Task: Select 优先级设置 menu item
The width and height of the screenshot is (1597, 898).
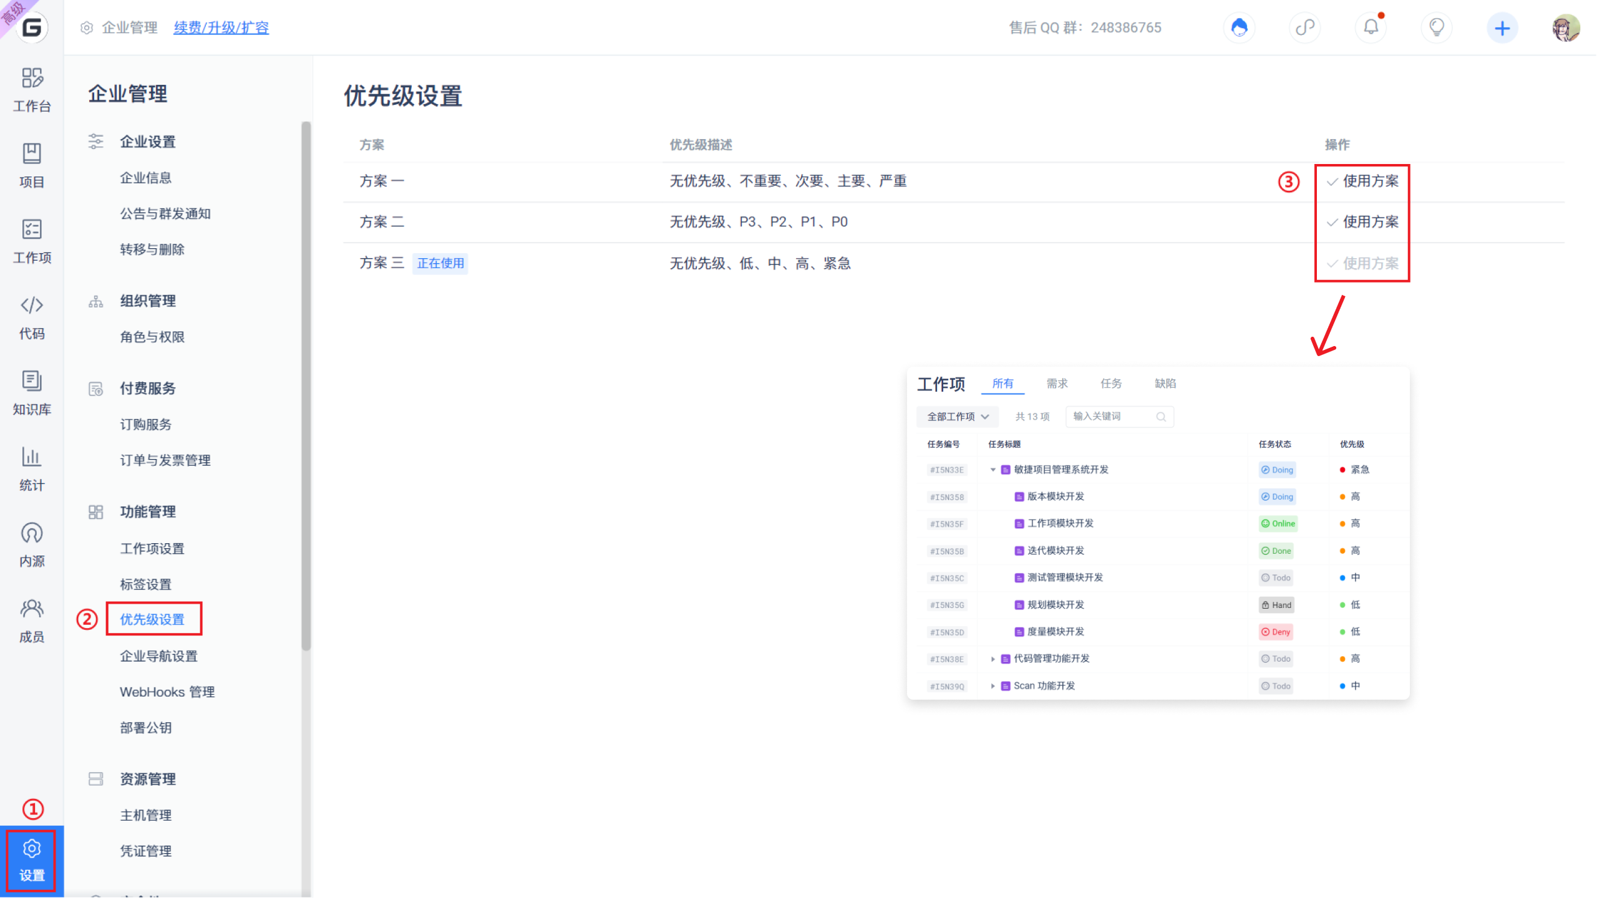Action: pos(152,619)
